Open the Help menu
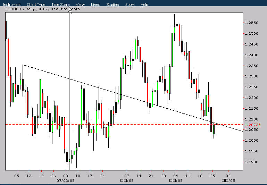The image size is (267, 185). (144, 5)
